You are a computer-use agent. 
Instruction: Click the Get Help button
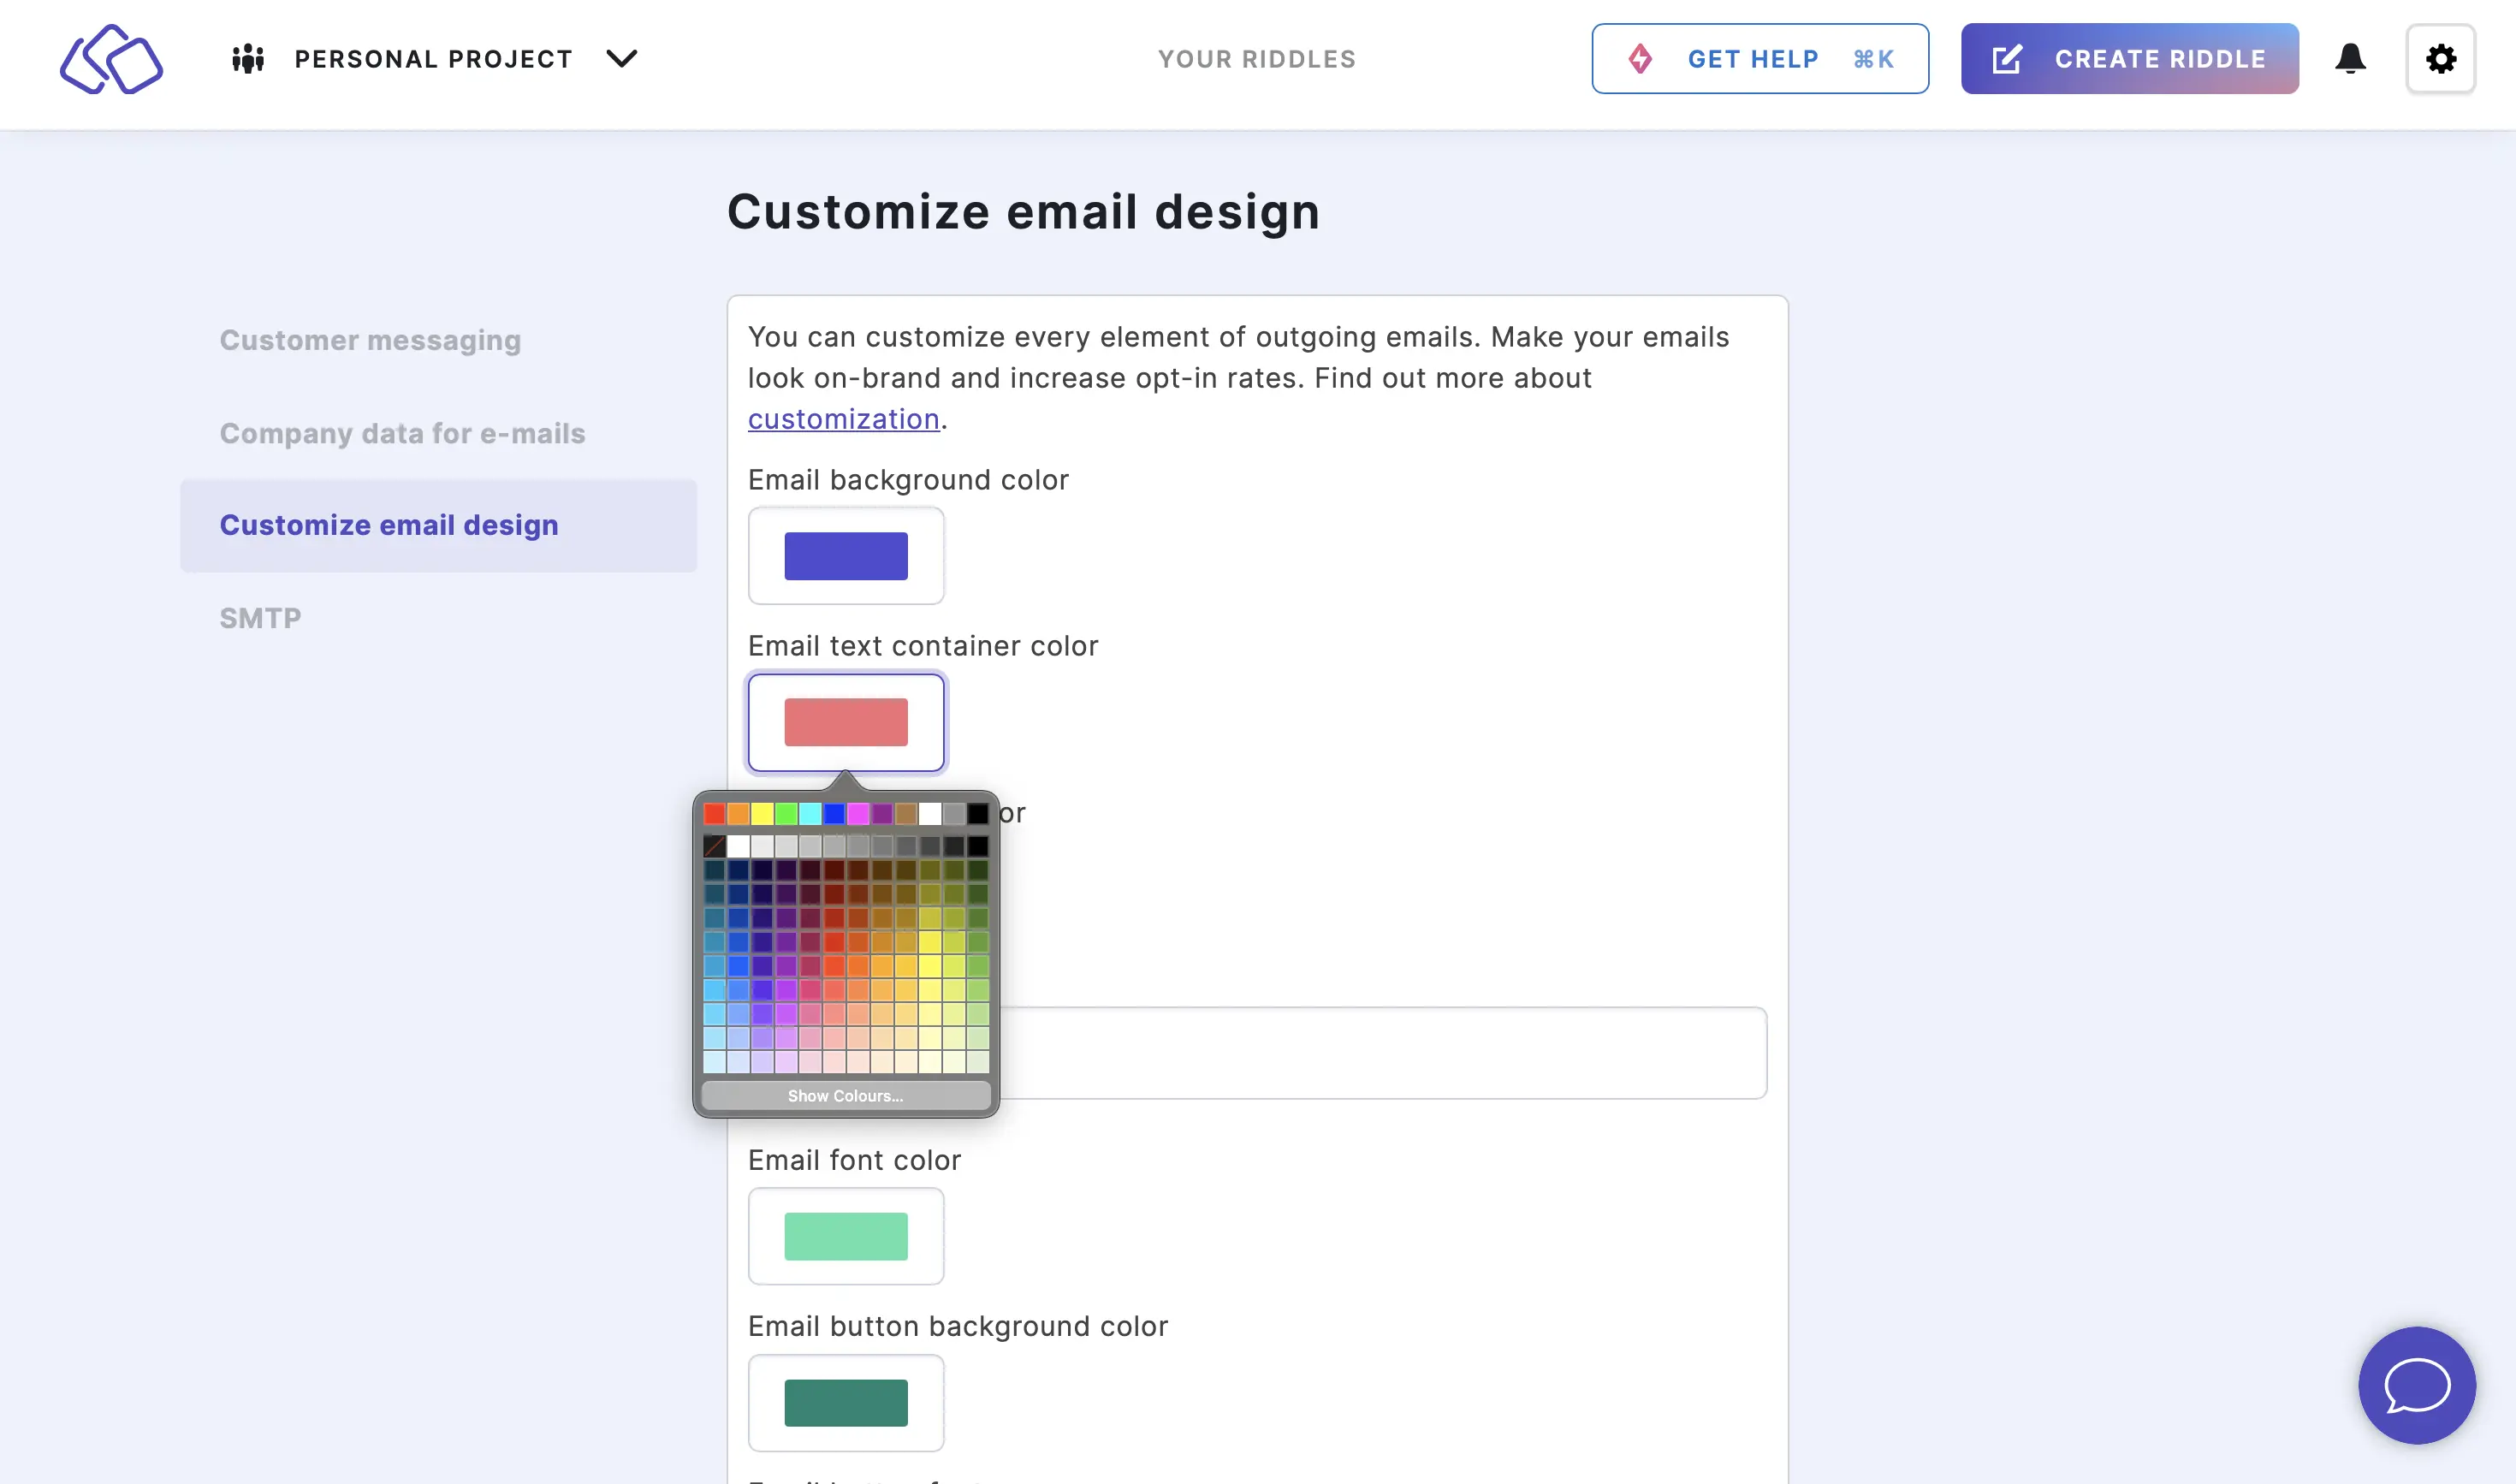point(1760,59)
